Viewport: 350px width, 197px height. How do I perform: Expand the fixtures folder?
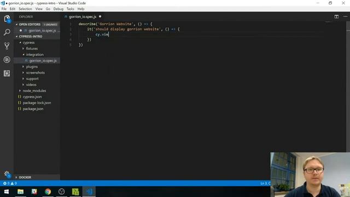click(23, 49)
